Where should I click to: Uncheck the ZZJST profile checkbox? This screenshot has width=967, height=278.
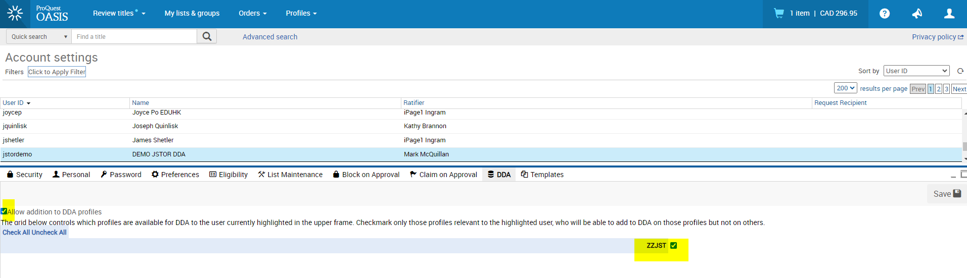673,246
